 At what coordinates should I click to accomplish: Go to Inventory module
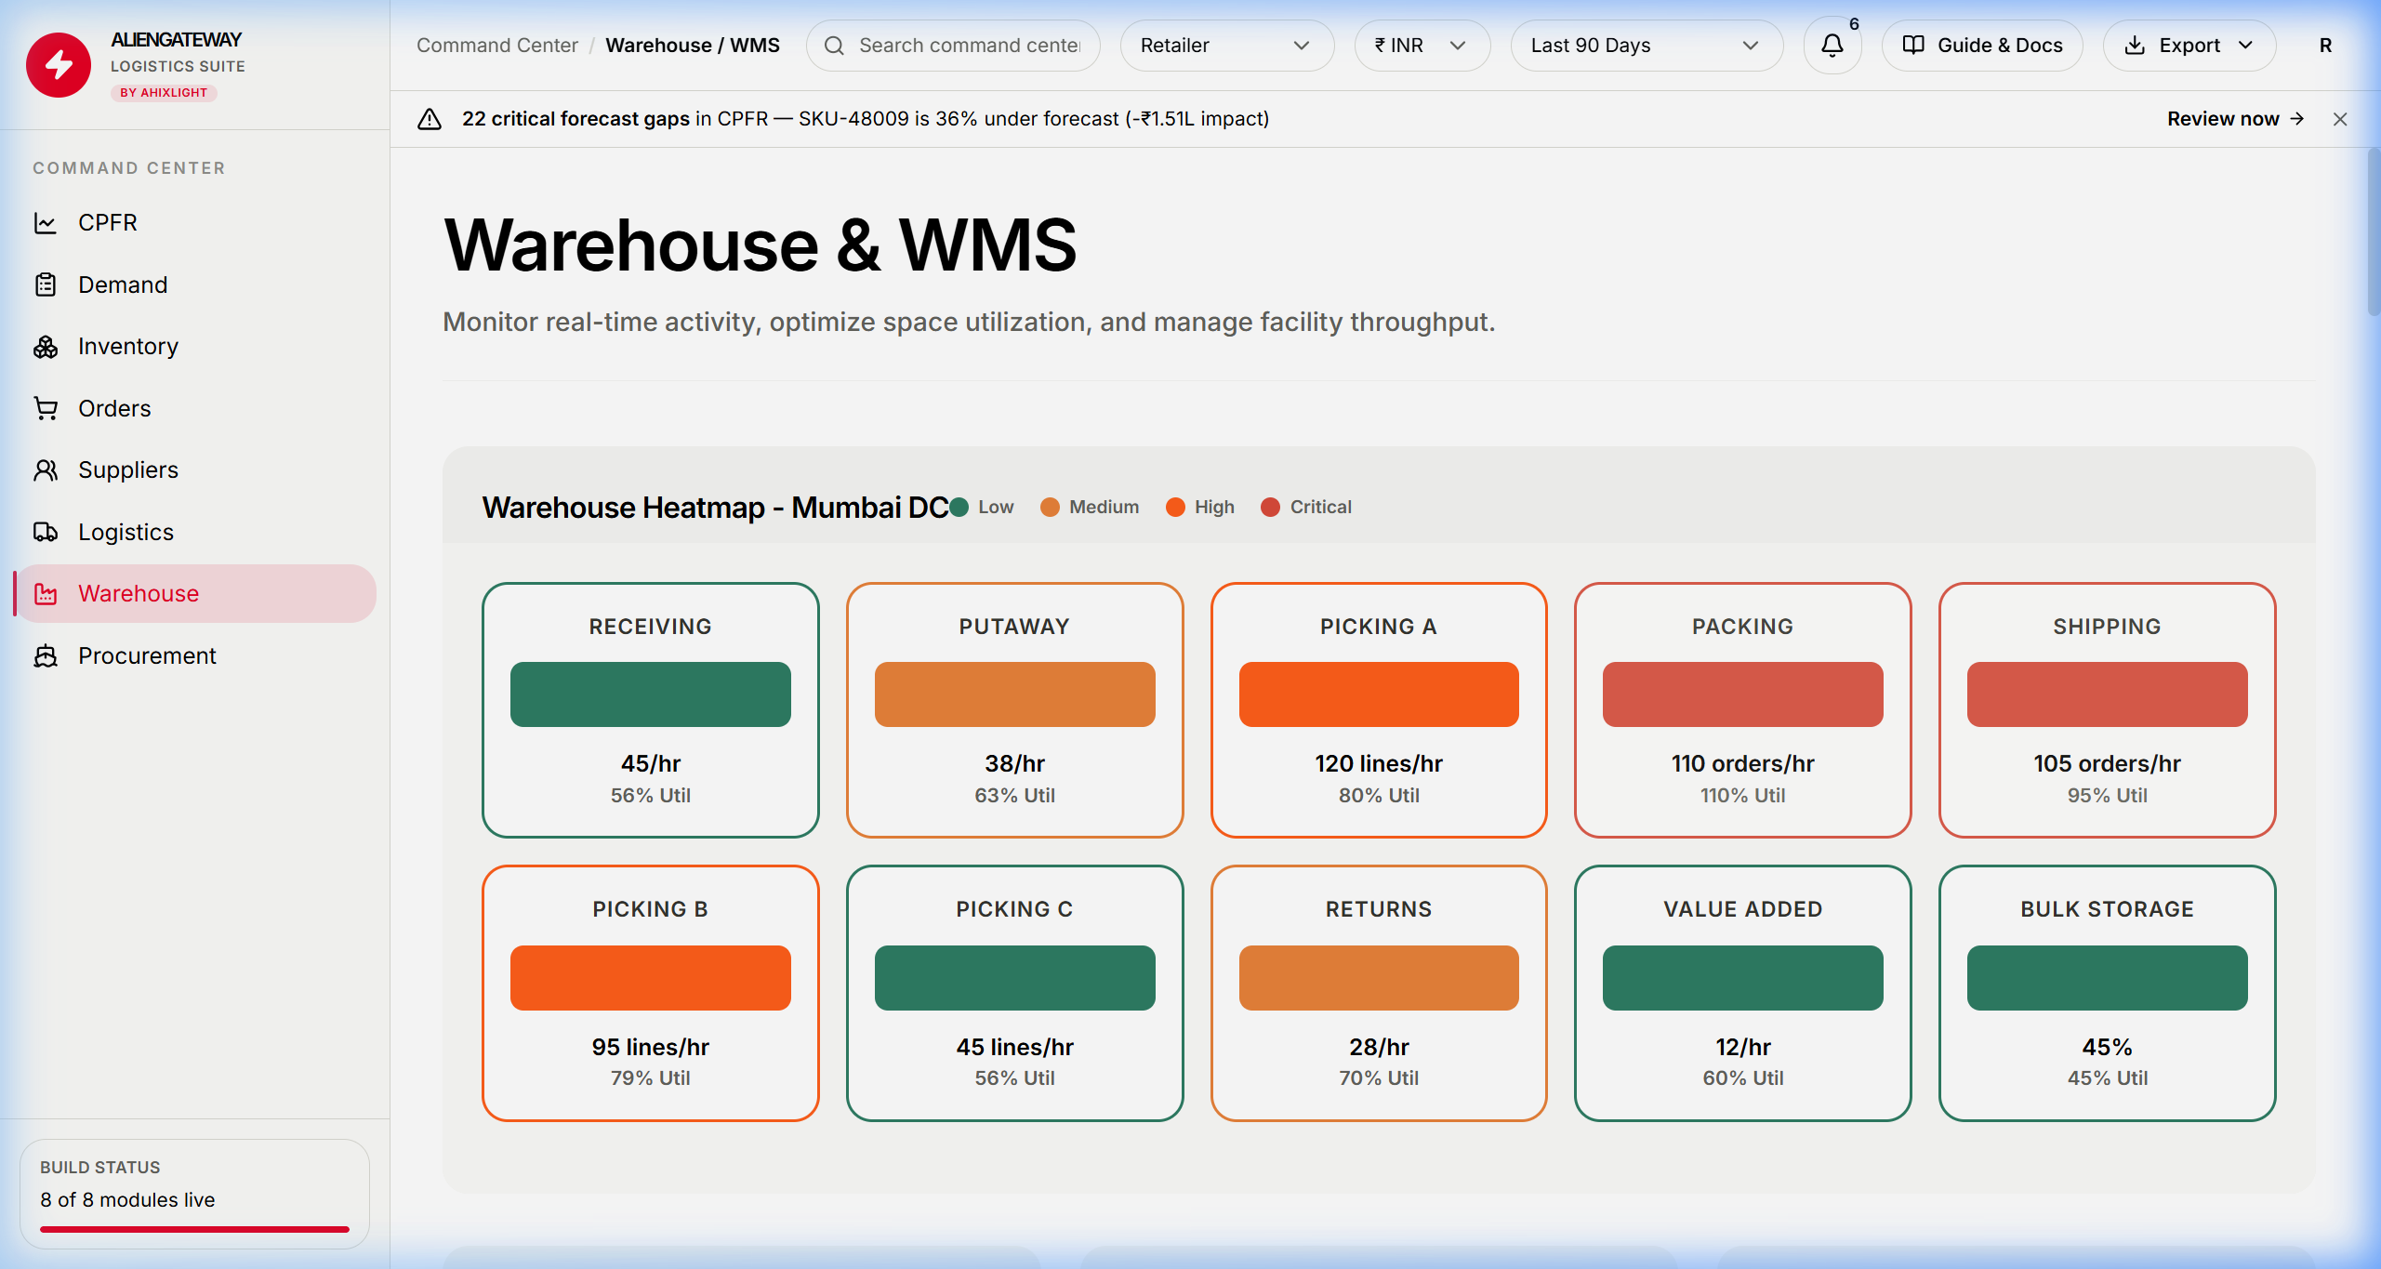[x=195, y=347]
